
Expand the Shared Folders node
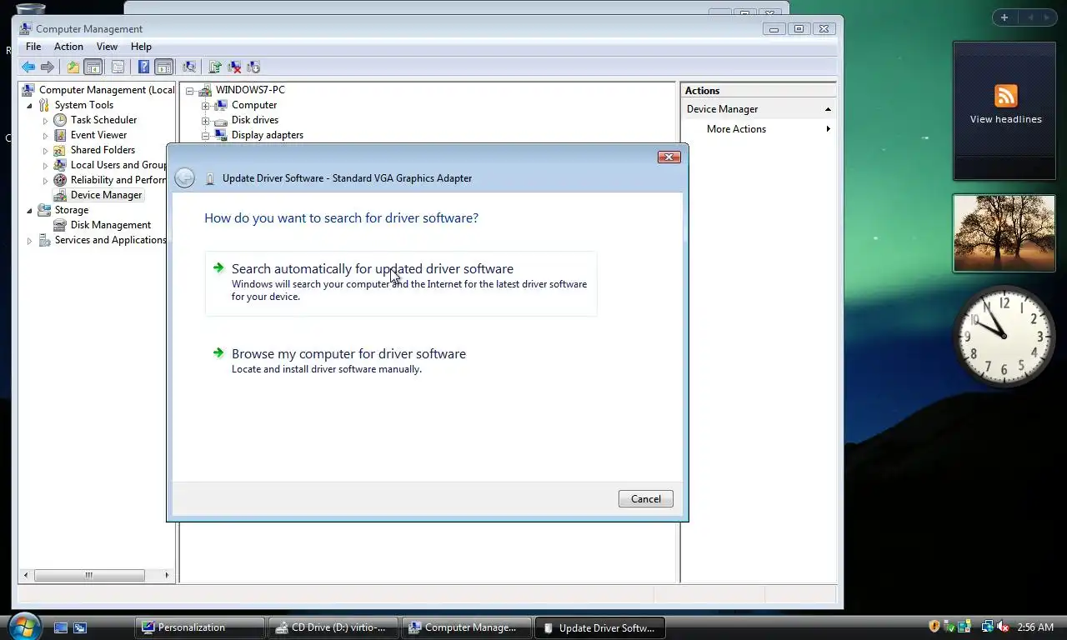[x=46, y=151]
